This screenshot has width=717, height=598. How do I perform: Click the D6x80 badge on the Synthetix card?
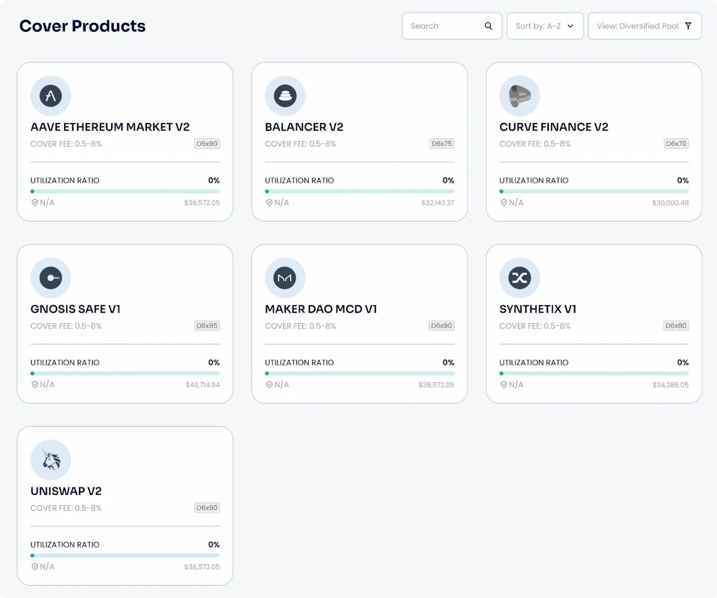676,326
